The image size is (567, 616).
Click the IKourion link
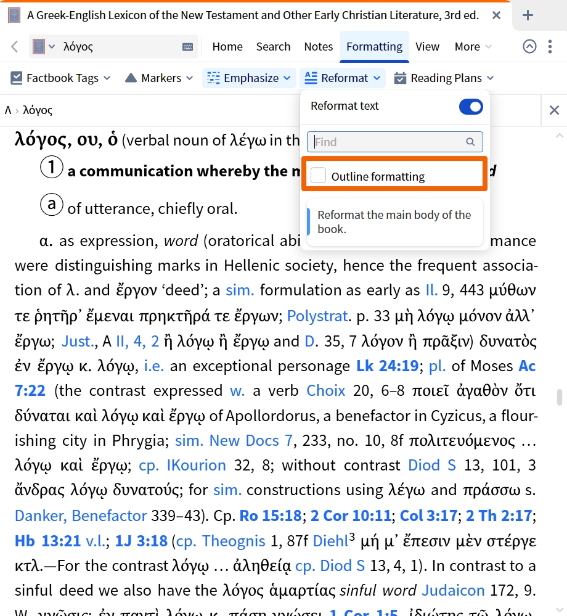pos(197,465)
